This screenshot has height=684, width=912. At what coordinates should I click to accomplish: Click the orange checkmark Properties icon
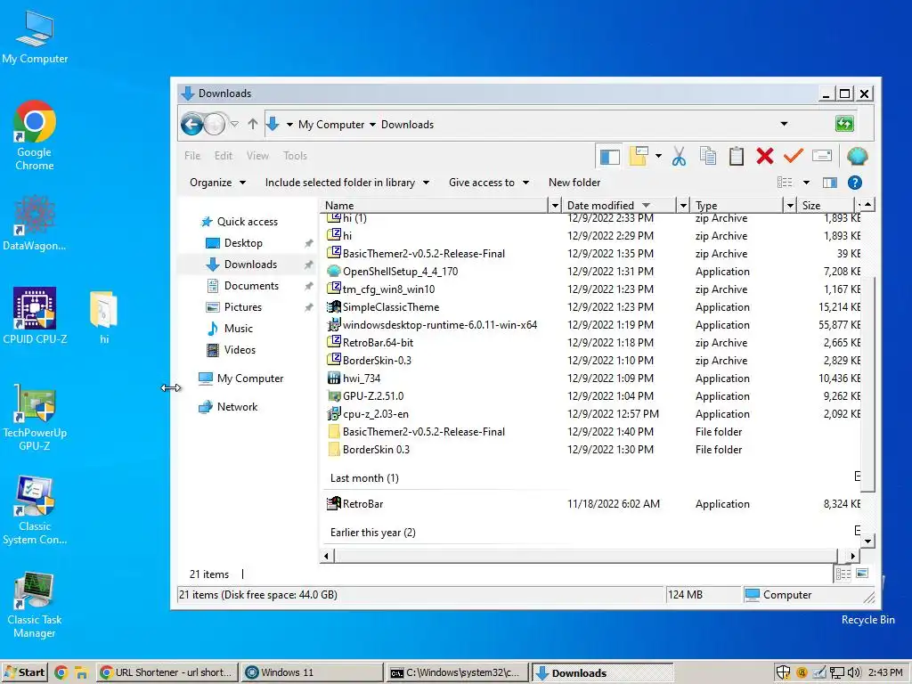794,156
